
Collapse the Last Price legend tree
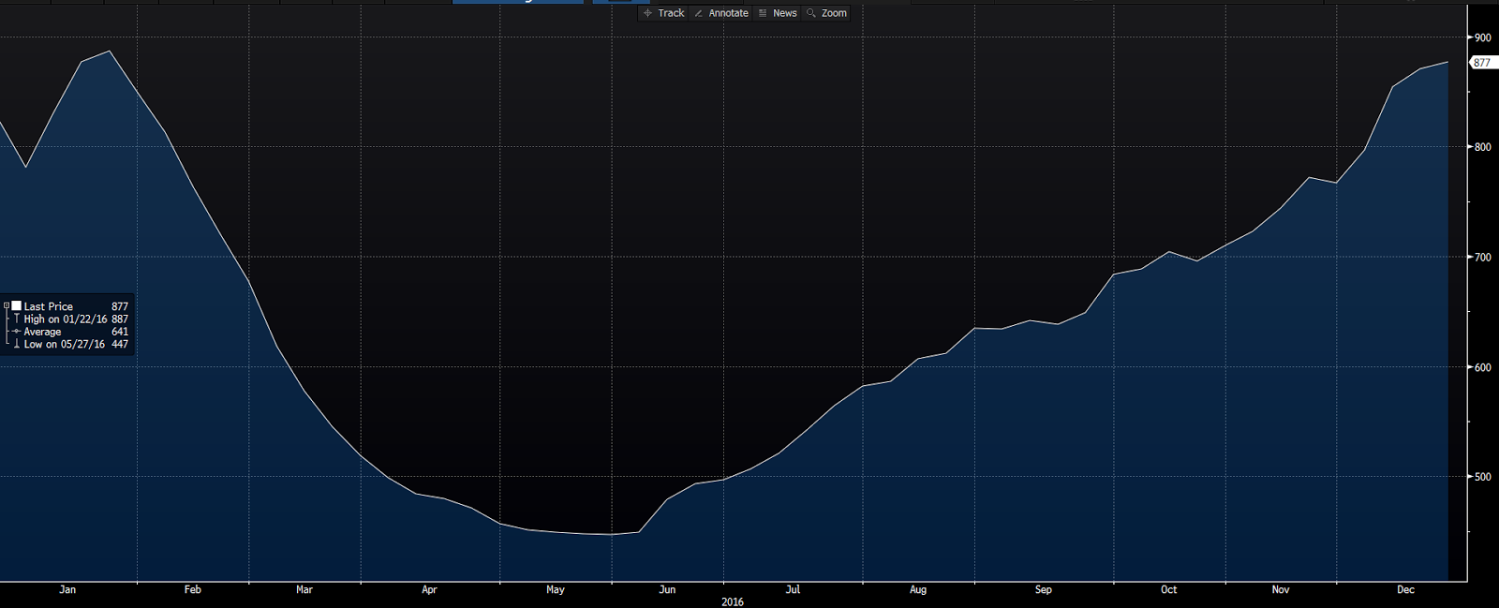7,306
